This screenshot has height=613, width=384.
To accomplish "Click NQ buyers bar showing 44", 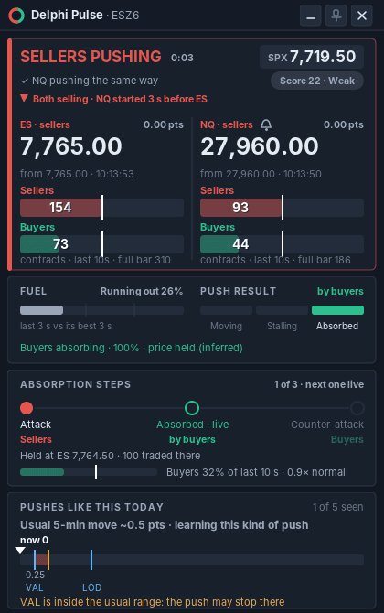I will [x=282, y=244].
